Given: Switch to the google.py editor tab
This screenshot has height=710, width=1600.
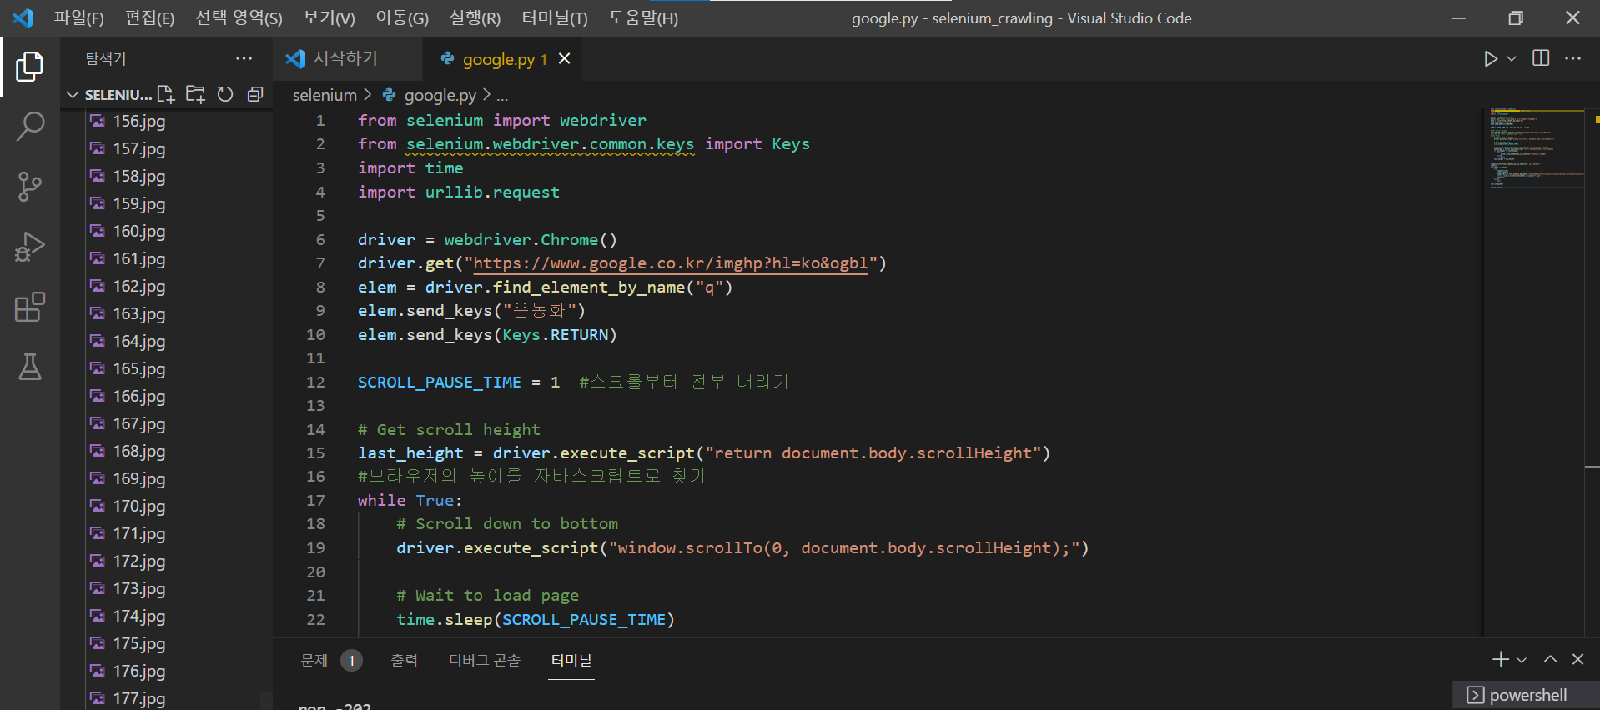Looking at the screenshot, I should click(x=502, y=58).
